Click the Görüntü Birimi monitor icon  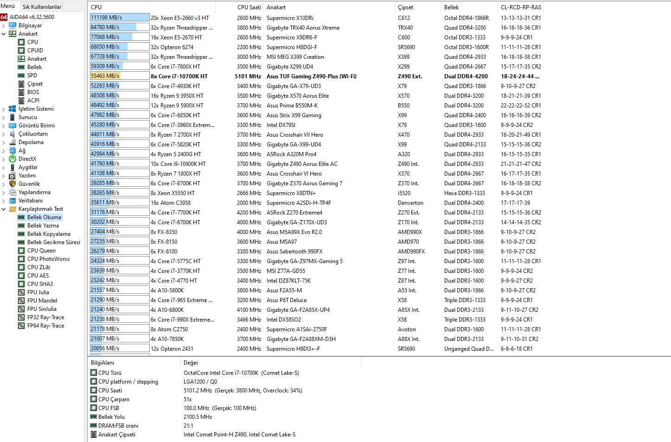(x=13, y=126)
